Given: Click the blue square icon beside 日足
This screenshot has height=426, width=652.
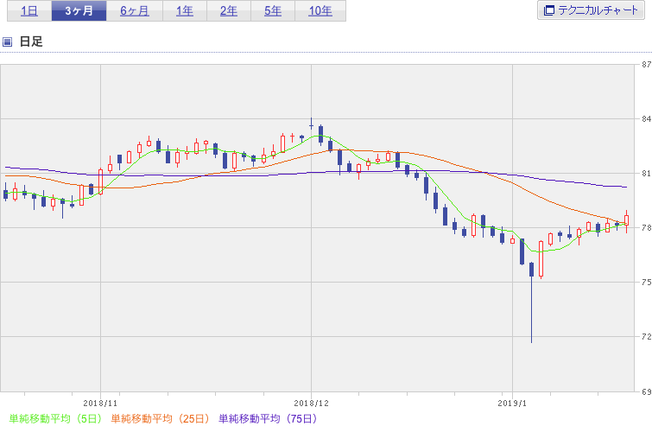Looking at the screenshot, I should [7, 41].
